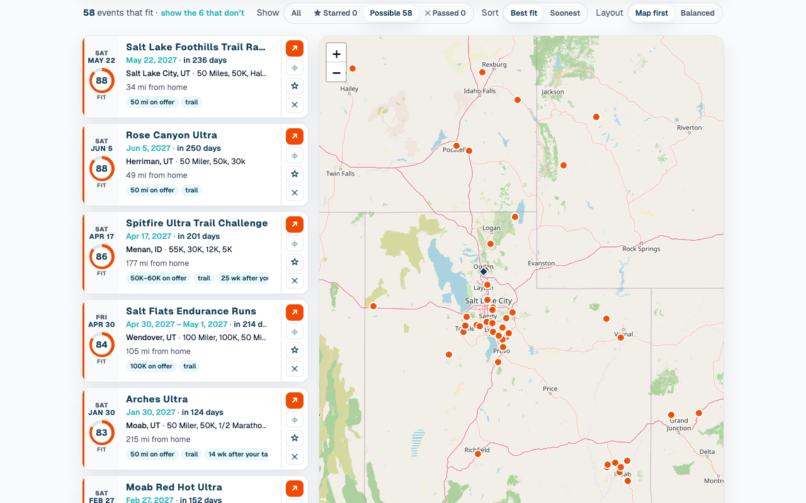Select the map marker at Rexburg

pyautogui.click(x=482, y=72)
